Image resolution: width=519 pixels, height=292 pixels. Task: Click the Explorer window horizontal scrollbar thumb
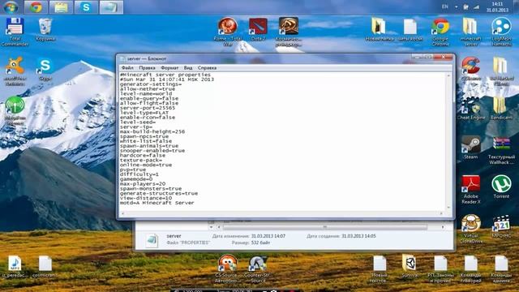[x=324, y=227]
